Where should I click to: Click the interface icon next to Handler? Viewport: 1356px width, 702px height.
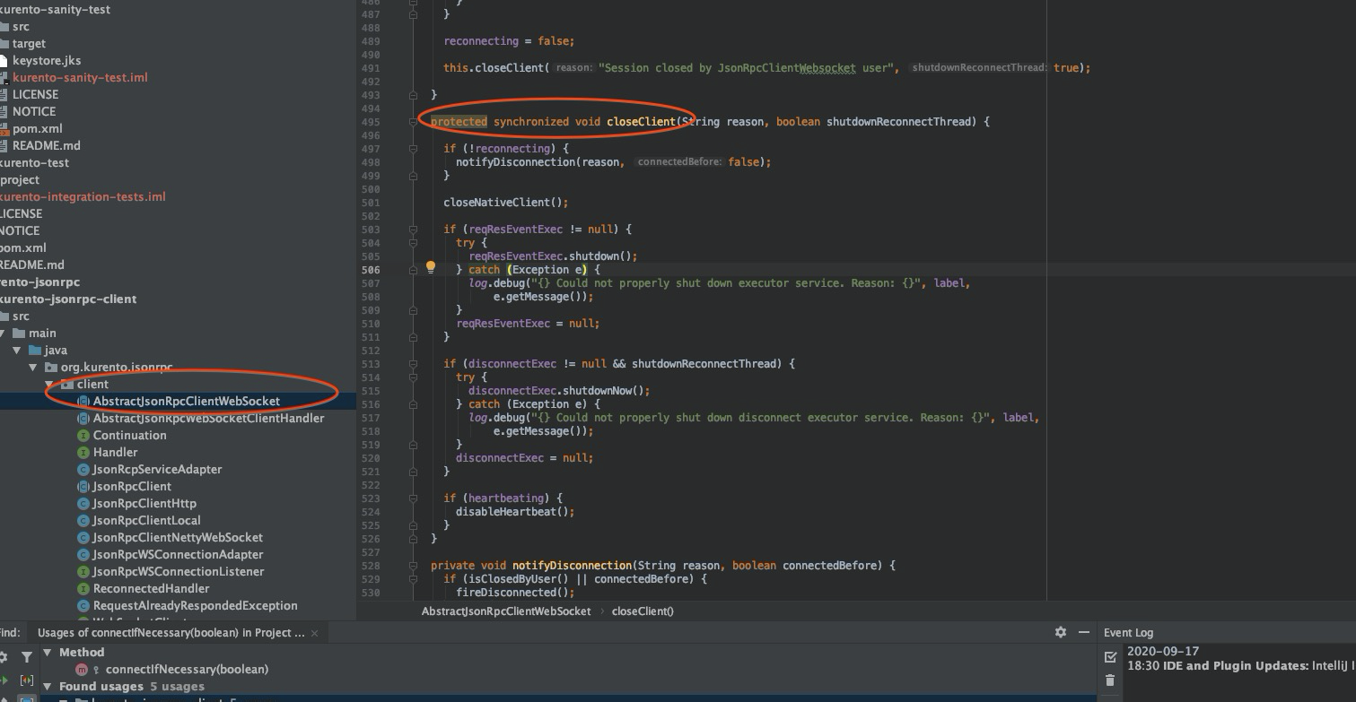83,452
